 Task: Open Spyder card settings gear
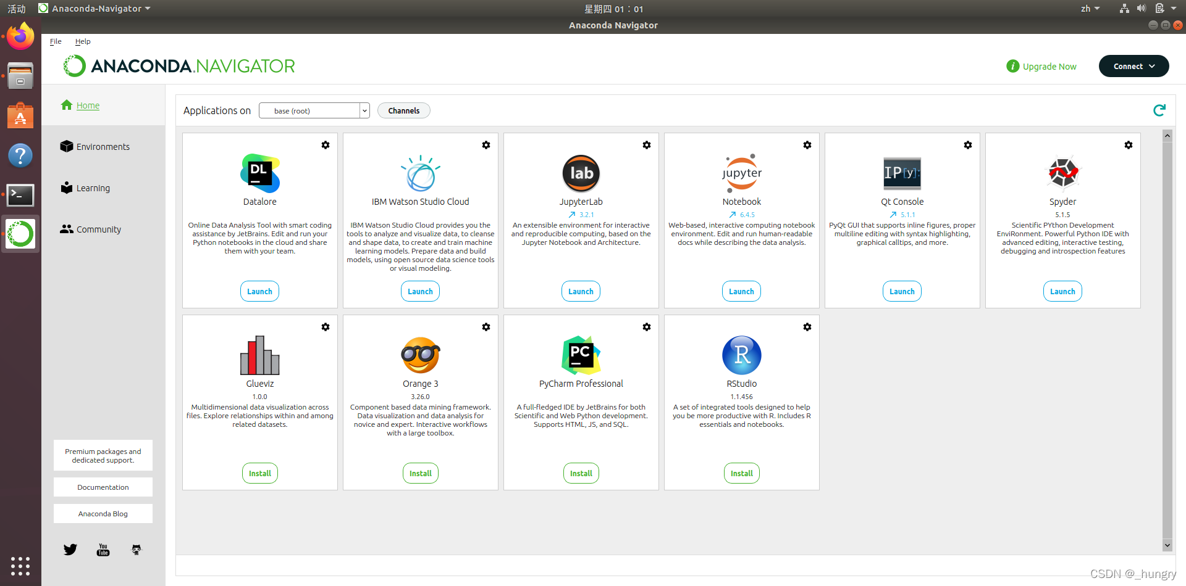pos(1129,145)
